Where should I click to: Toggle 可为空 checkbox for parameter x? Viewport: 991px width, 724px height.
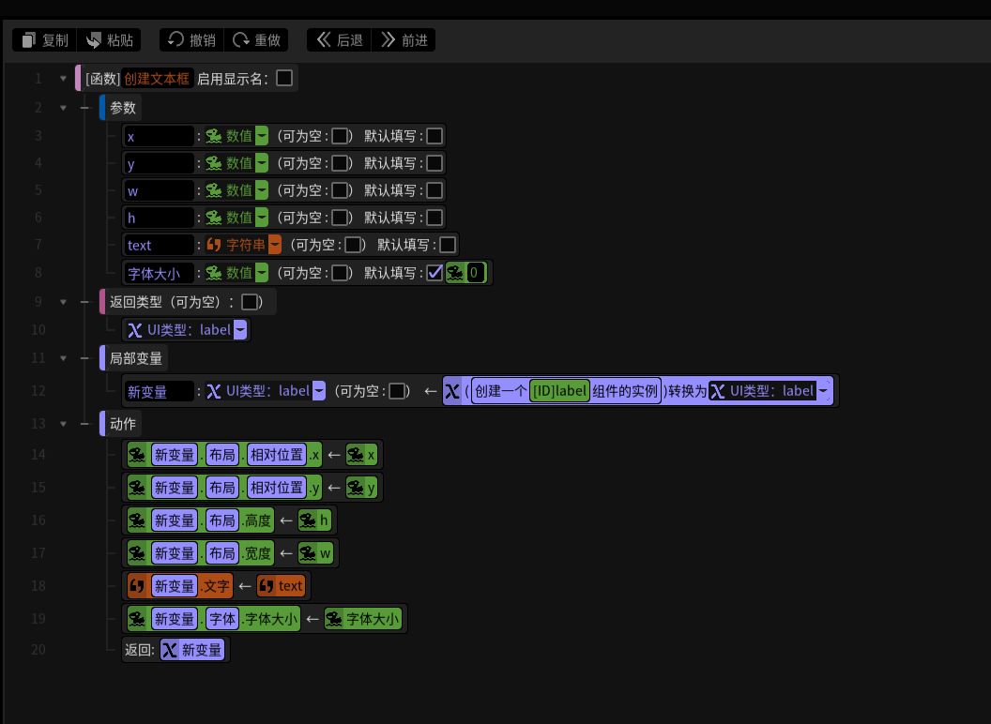[x=340, y=136]
